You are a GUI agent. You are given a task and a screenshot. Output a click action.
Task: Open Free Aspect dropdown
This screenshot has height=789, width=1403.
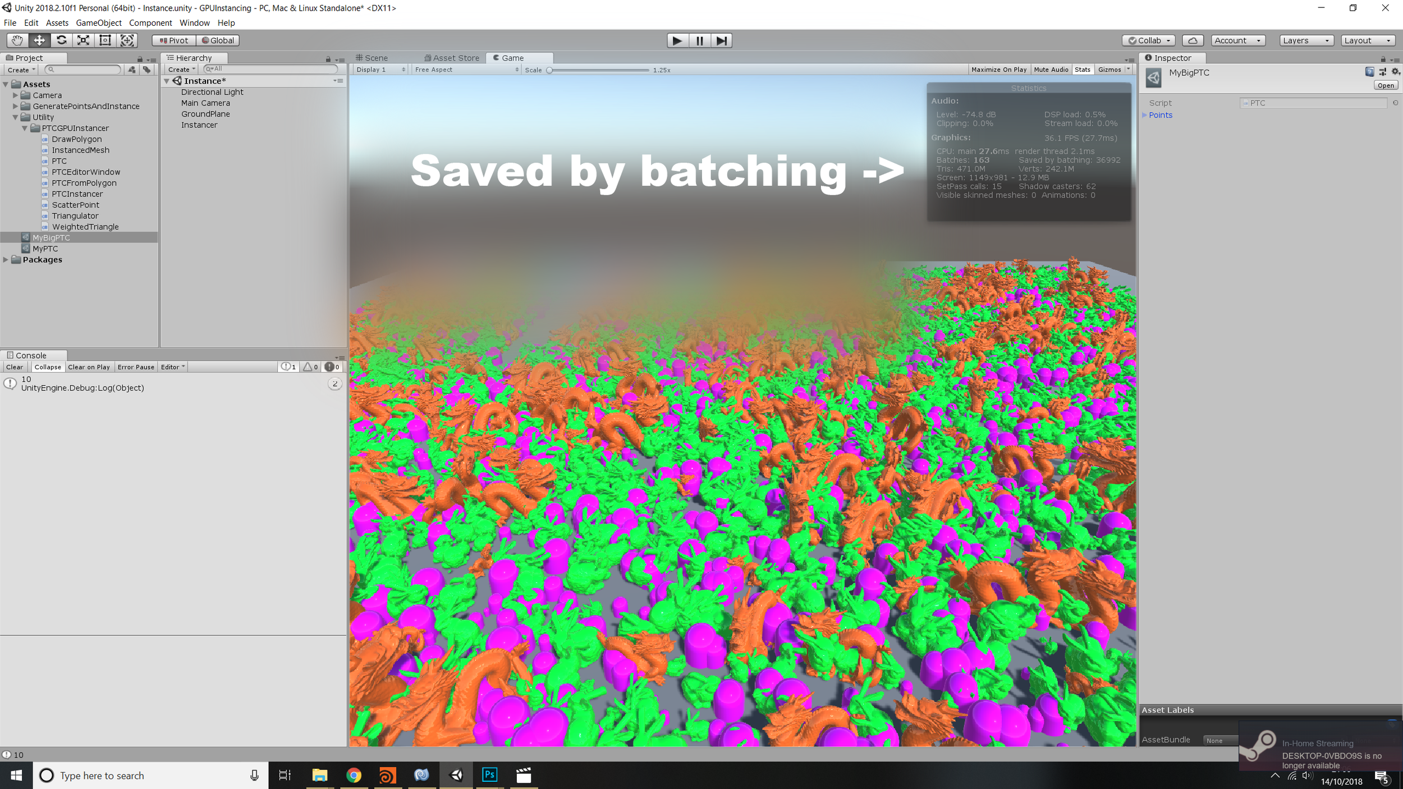(x=467, y=70)
